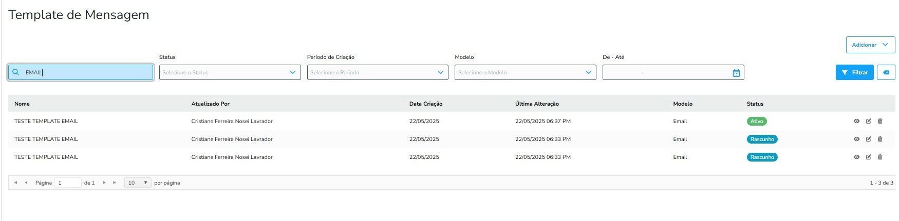Jump to the last page arrow
This screenshot has height=221, width=899.
click(x=115, y=183)
